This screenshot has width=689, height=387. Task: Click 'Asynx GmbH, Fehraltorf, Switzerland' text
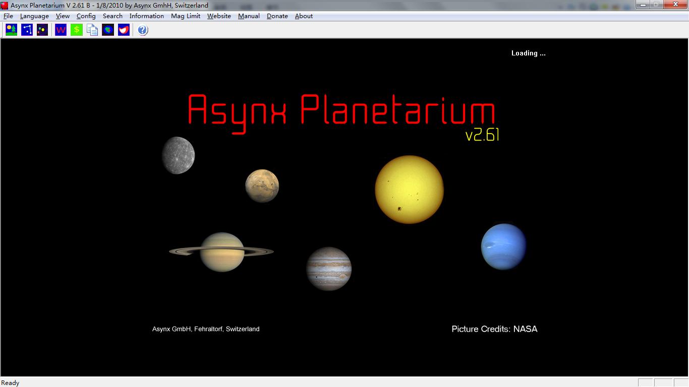point(206,329)
